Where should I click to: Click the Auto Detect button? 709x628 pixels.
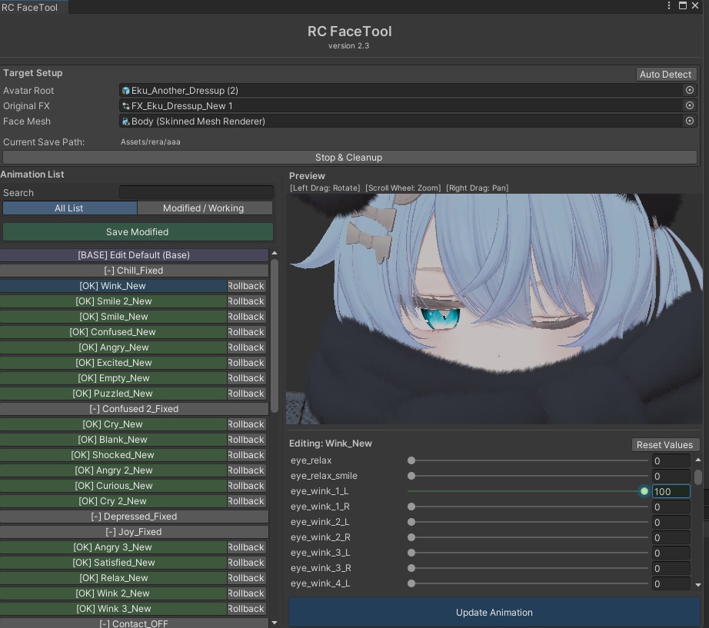point(665,74)
